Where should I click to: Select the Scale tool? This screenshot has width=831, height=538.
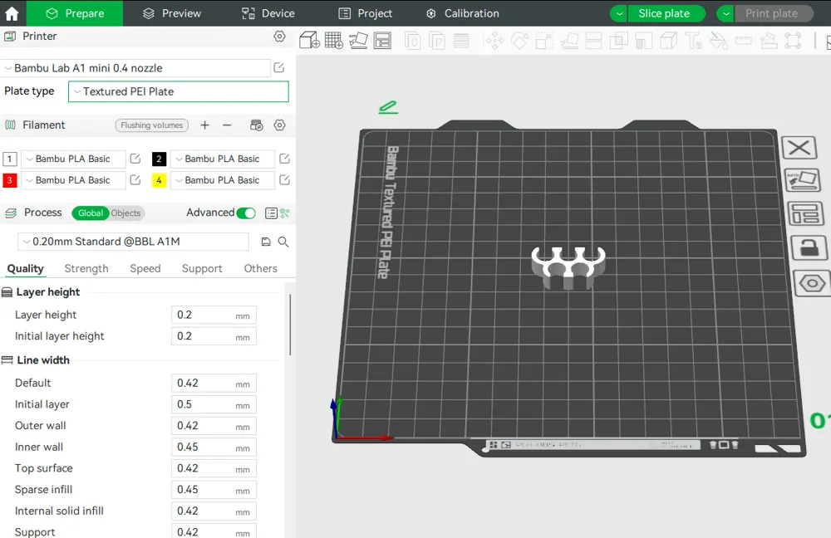pos(544,40)
